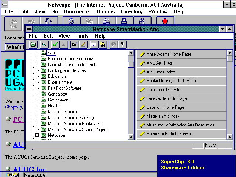This screenshot has height=177, width=236.
Task: Click the green checkmark toolbar icon
Action: click(55, 45)
